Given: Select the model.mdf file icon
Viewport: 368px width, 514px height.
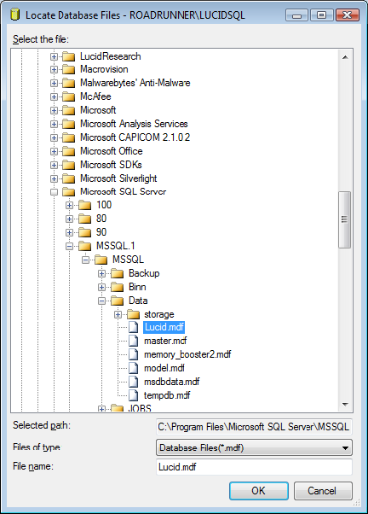Looking at the screenshot, I should tap(133, 368).
